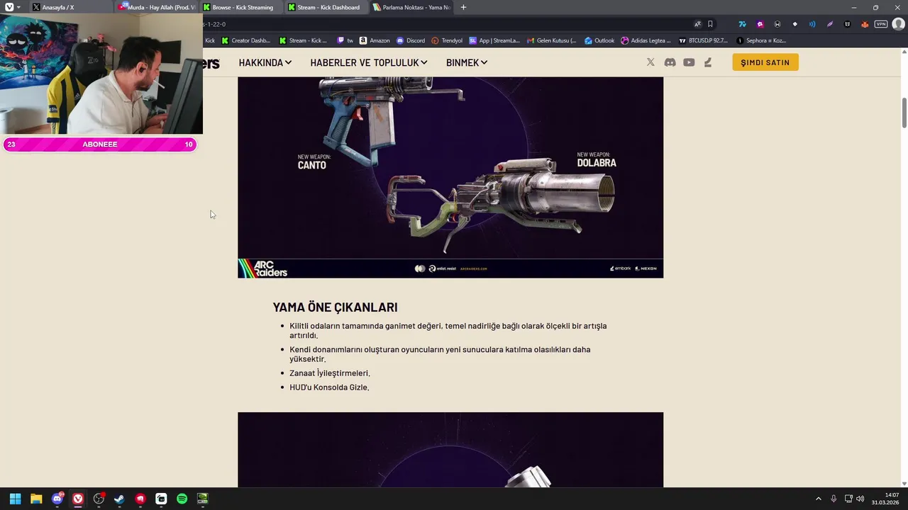Viewport: 908px width, 510px height.
Task: Open the purple square extension icon
Action: click(x=760, y=24)
